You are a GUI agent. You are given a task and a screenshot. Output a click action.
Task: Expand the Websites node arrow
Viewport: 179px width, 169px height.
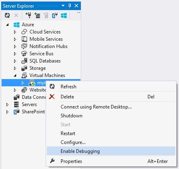coord(15,90)
